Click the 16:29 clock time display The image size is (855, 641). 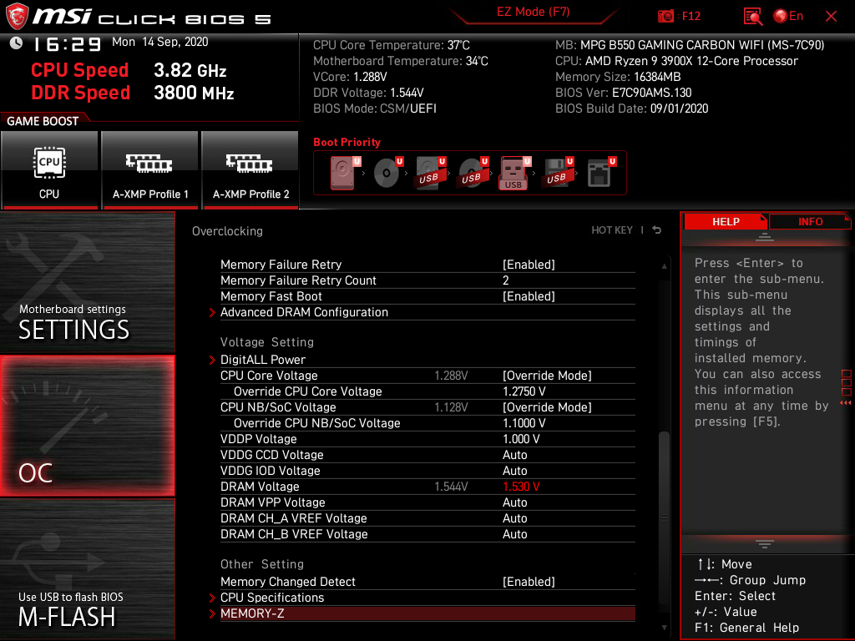click(68, 44)
